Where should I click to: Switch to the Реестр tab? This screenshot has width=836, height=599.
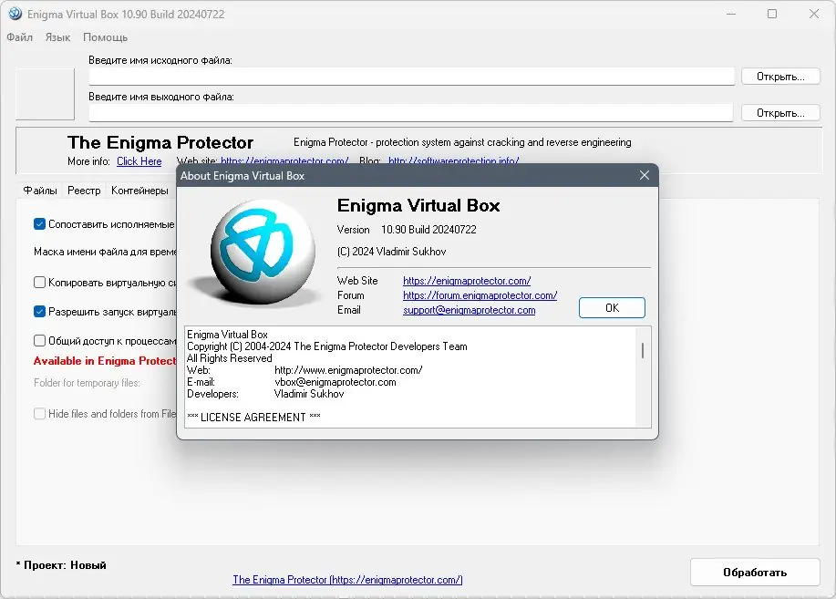[84, 191]
